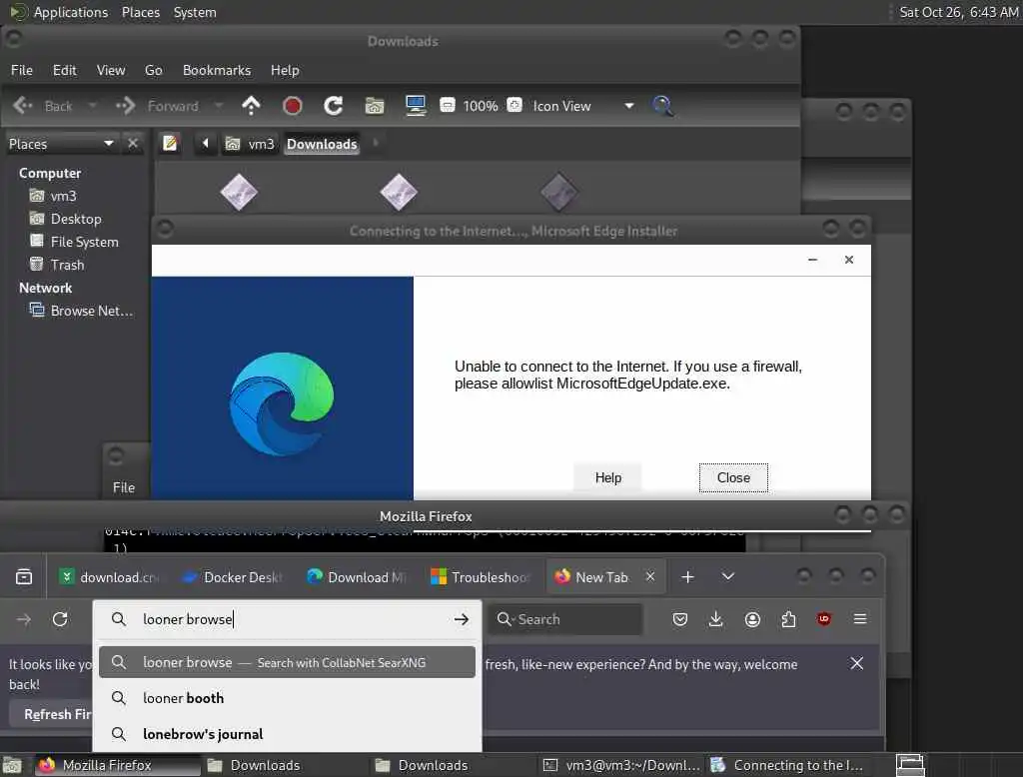Click the Back button in Downloads toolbar
Viewport: 1023px width, 777px height.
click(x=43, y=106)
